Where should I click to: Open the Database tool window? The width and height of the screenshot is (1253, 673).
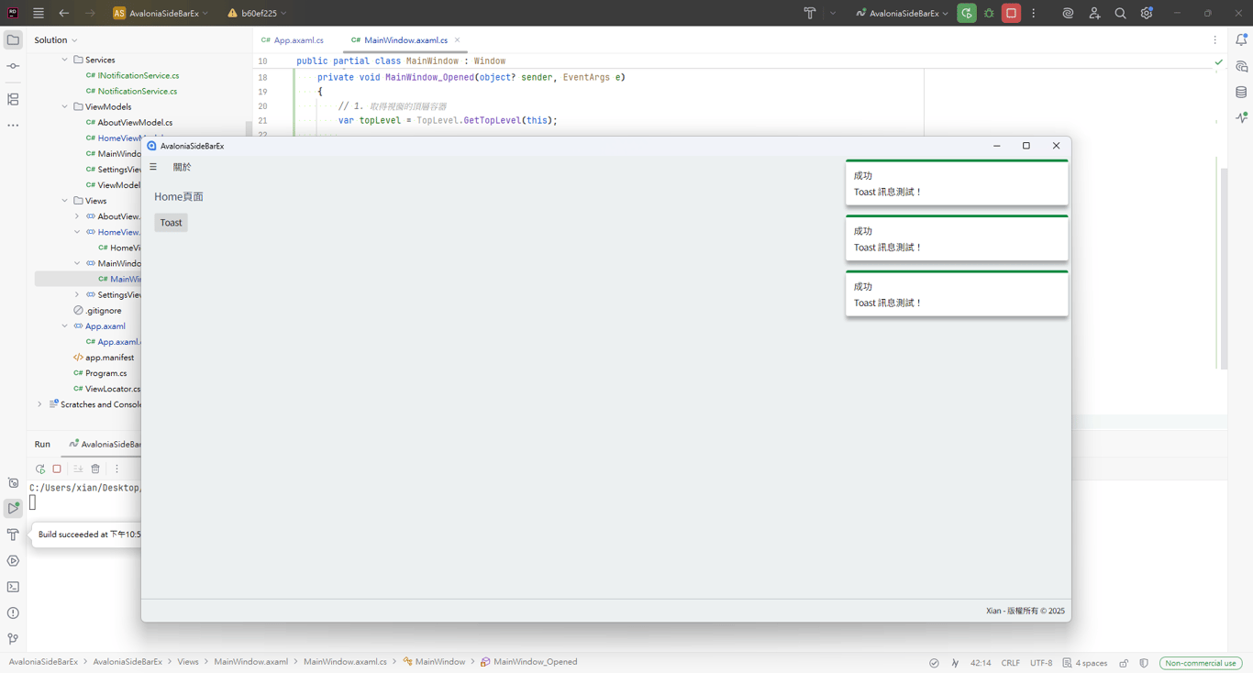tap(1241, 93)
